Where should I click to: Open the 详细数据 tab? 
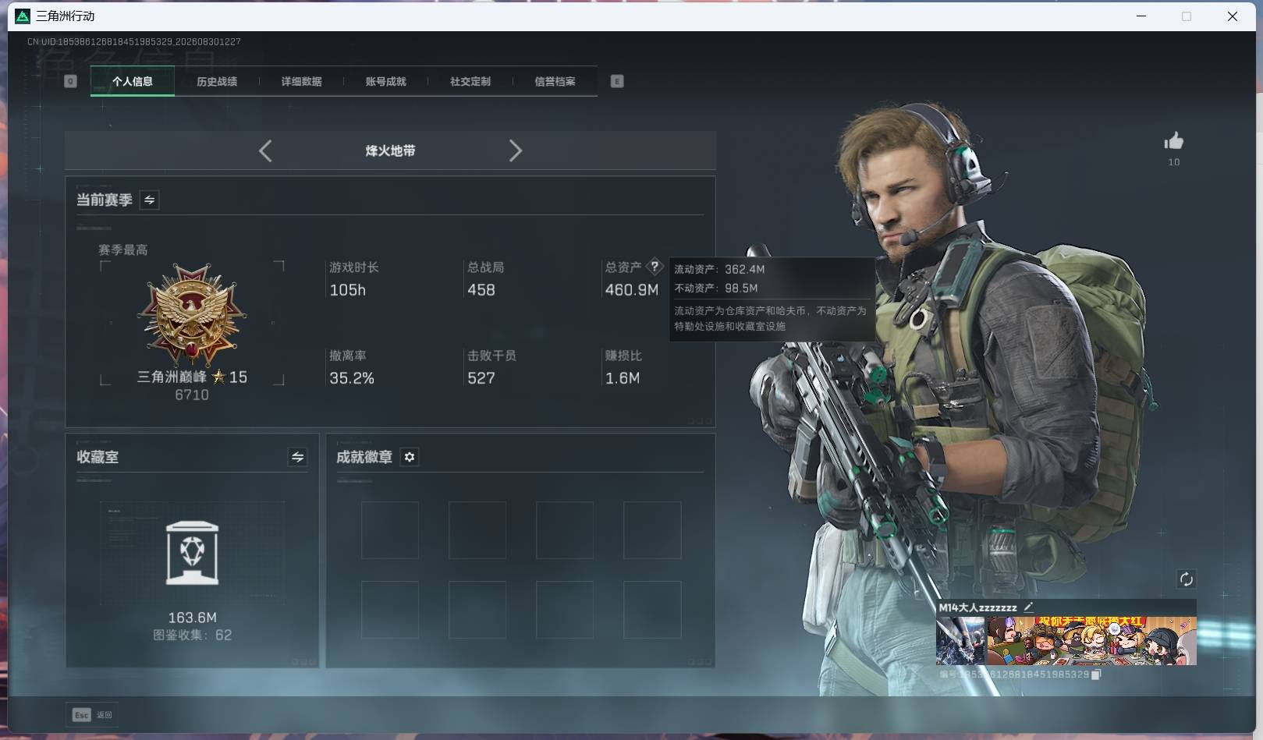tap(301, 81)
